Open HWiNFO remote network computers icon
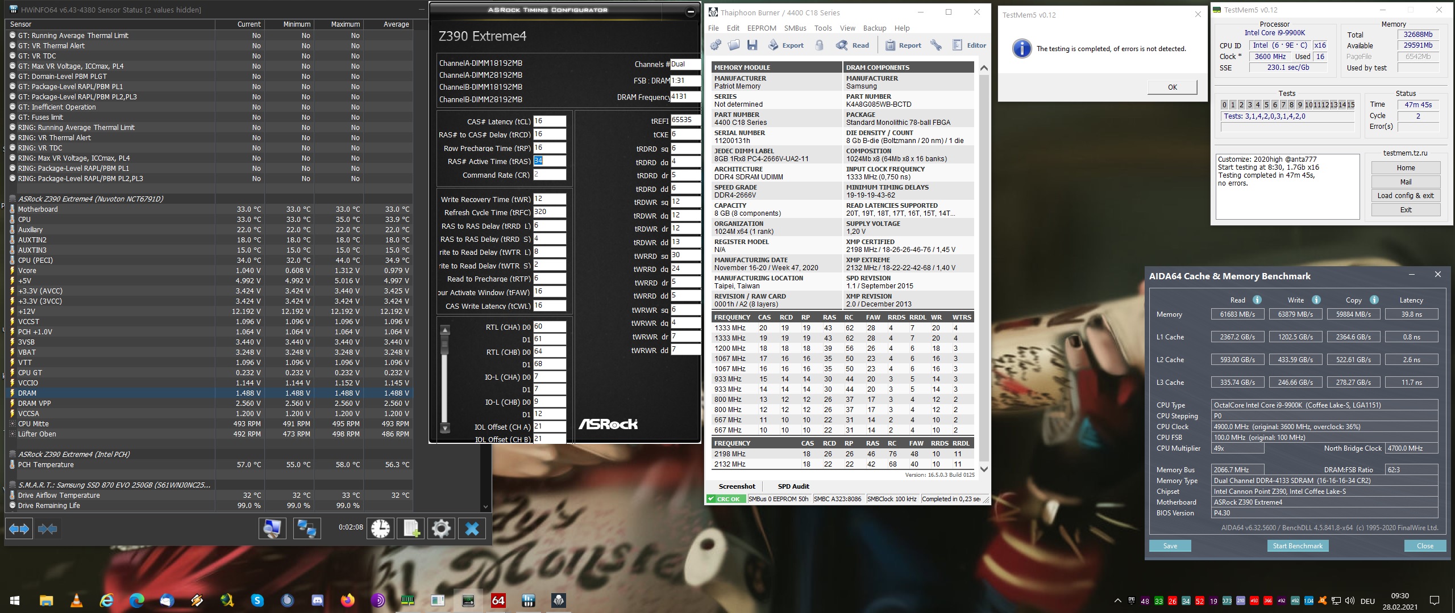 307,529
